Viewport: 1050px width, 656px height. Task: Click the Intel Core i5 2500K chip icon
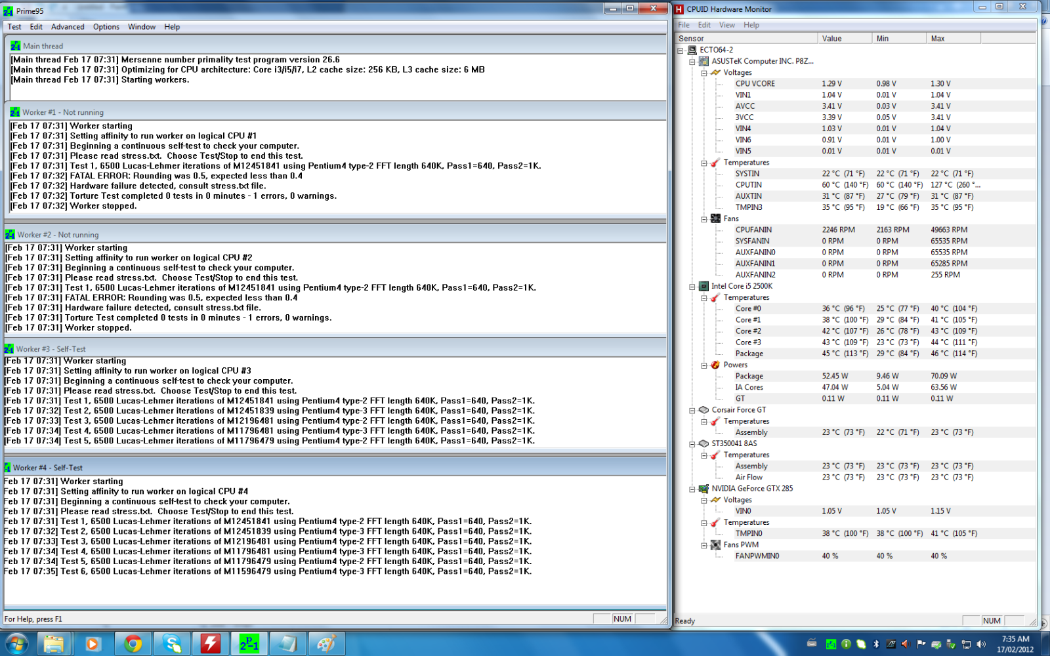(x=703, y=286)
